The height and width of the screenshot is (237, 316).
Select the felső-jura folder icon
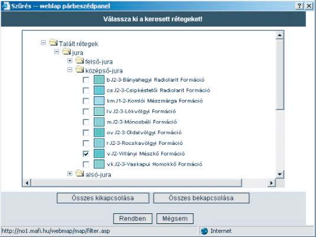click(80, 60)
